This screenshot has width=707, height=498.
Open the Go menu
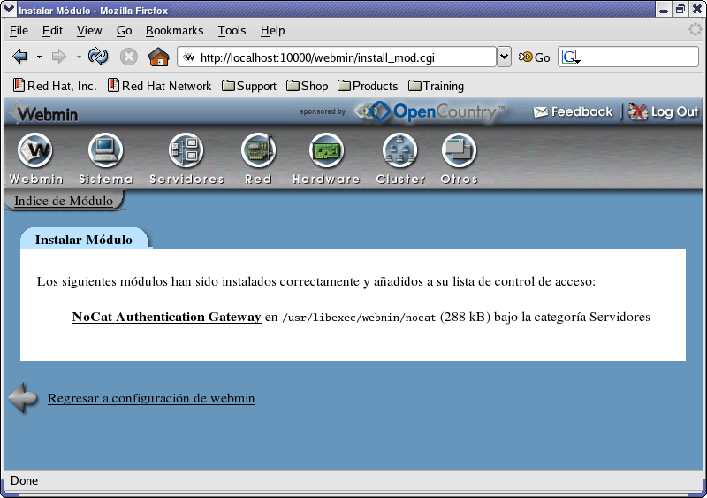tap(124, 30)
